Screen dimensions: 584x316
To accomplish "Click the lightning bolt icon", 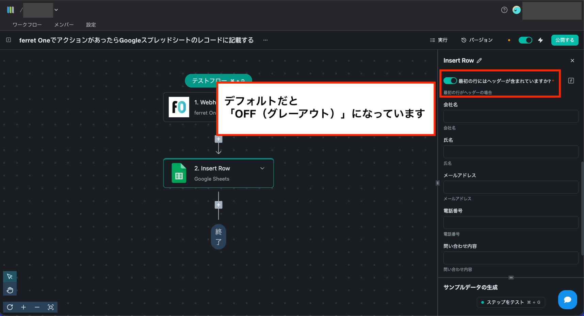I will click(x=540, y=40).
